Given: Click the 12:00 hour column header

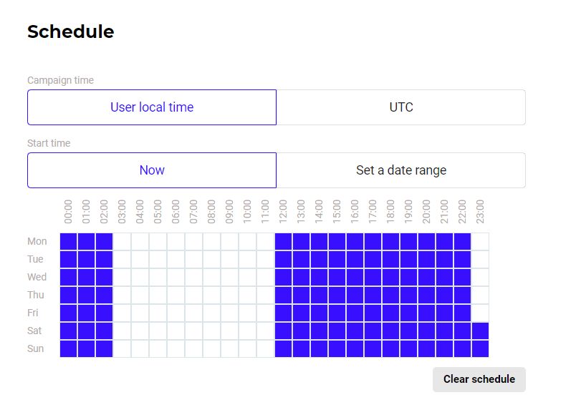Looking at the screenshot, I should click(x=284, y=211).
